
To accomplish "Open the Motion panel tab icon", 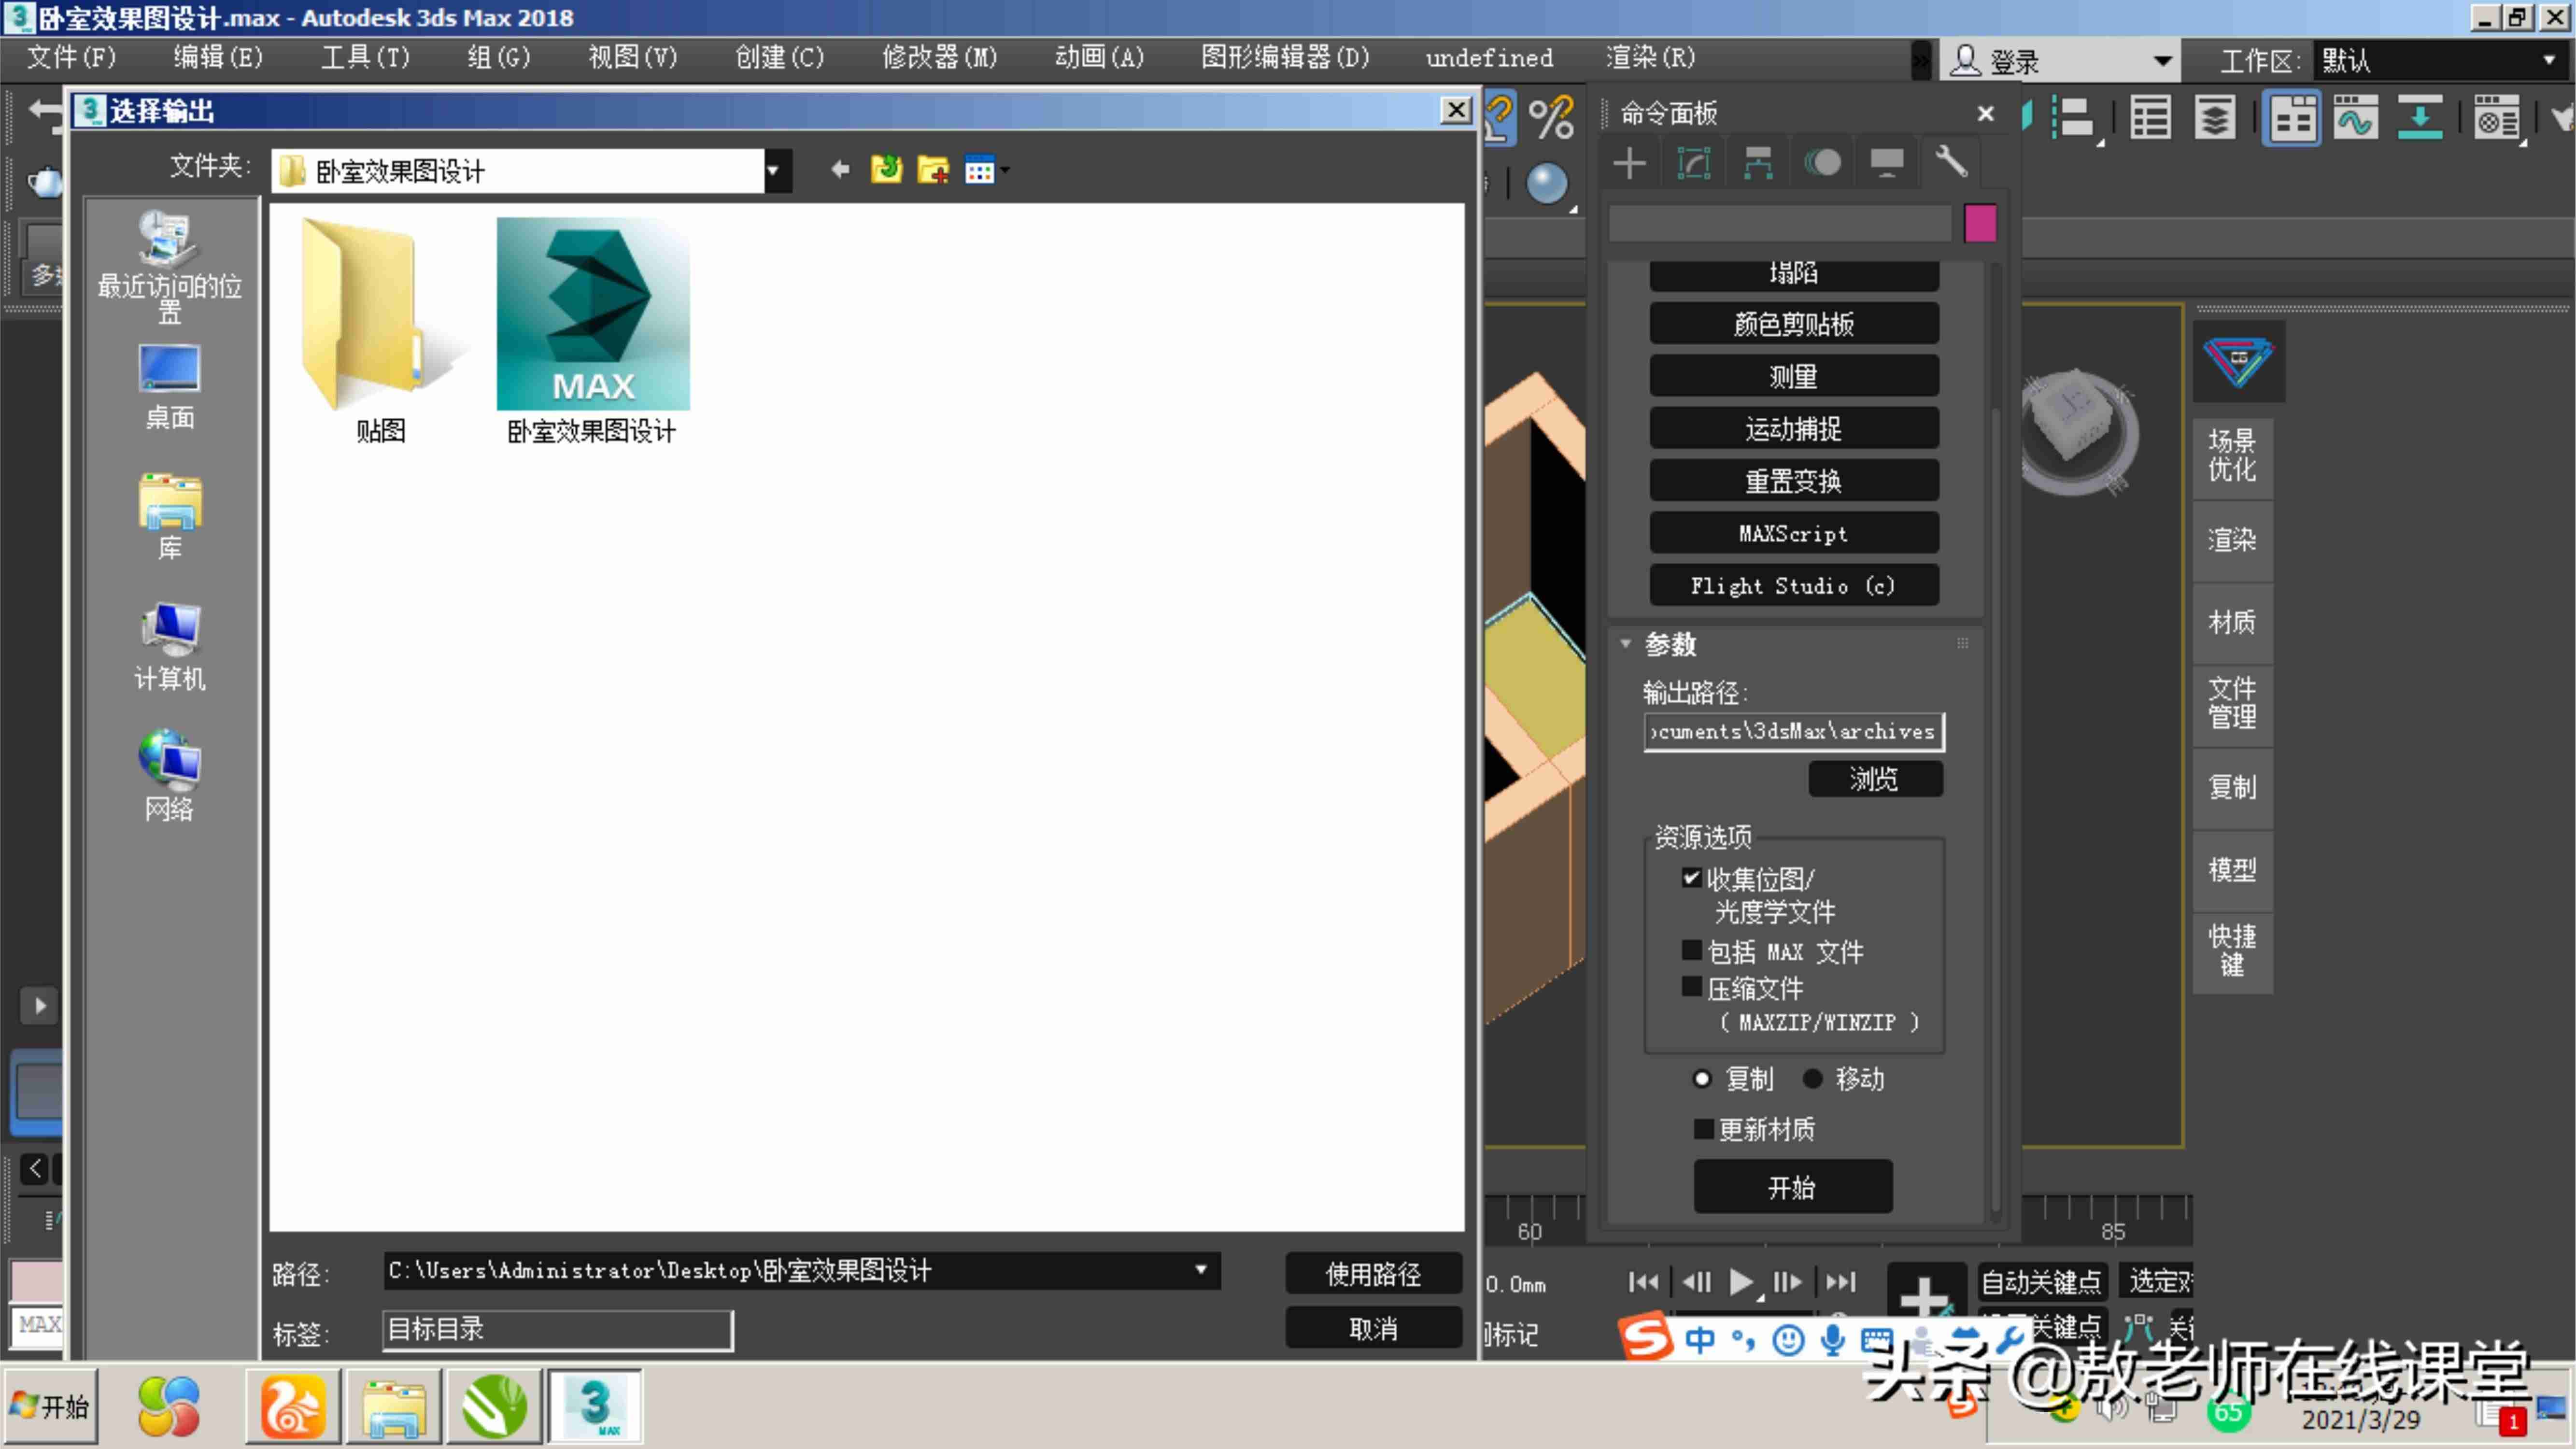I will [1822, 162].
